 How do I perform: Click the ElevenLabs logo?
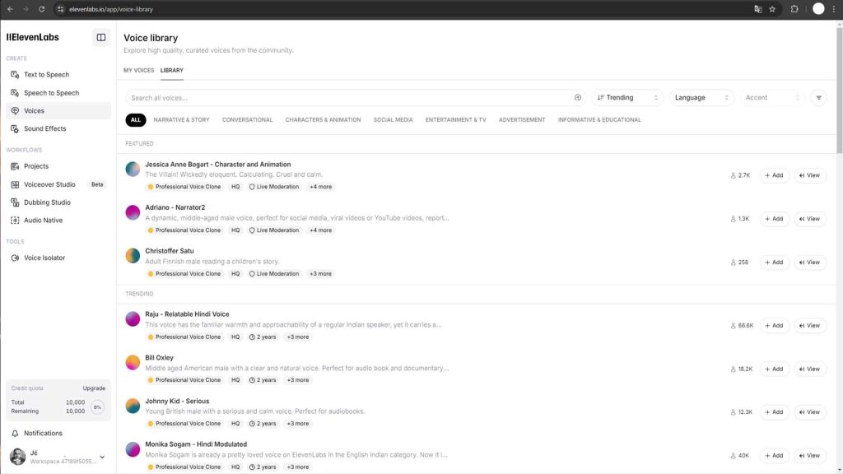[33, 37]
